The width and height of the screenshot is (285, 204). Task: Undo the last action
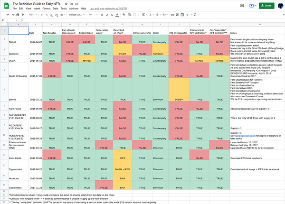pos(8,15)
